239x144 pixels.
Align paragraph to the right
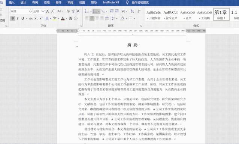click(97, 19)
